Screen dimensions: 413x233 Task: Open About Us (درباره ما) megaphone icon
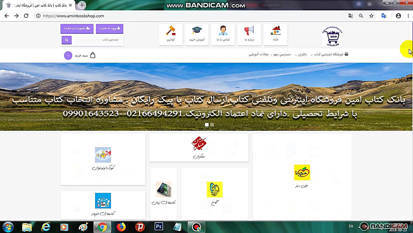[x=249, y=31]
